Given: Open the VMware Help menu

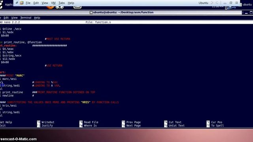Looking at the screenshot, I should [71, 3].
